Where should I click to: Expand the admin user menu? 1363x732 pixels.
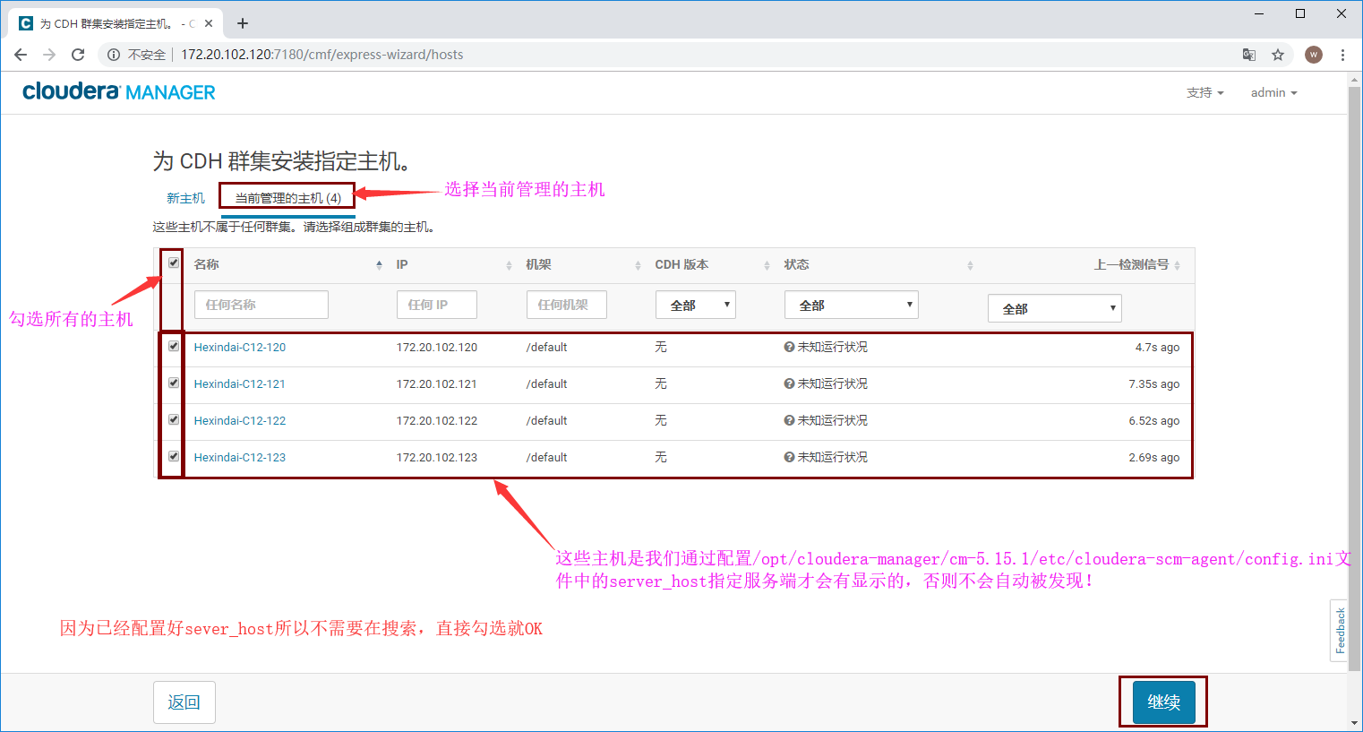point(1273,92)
